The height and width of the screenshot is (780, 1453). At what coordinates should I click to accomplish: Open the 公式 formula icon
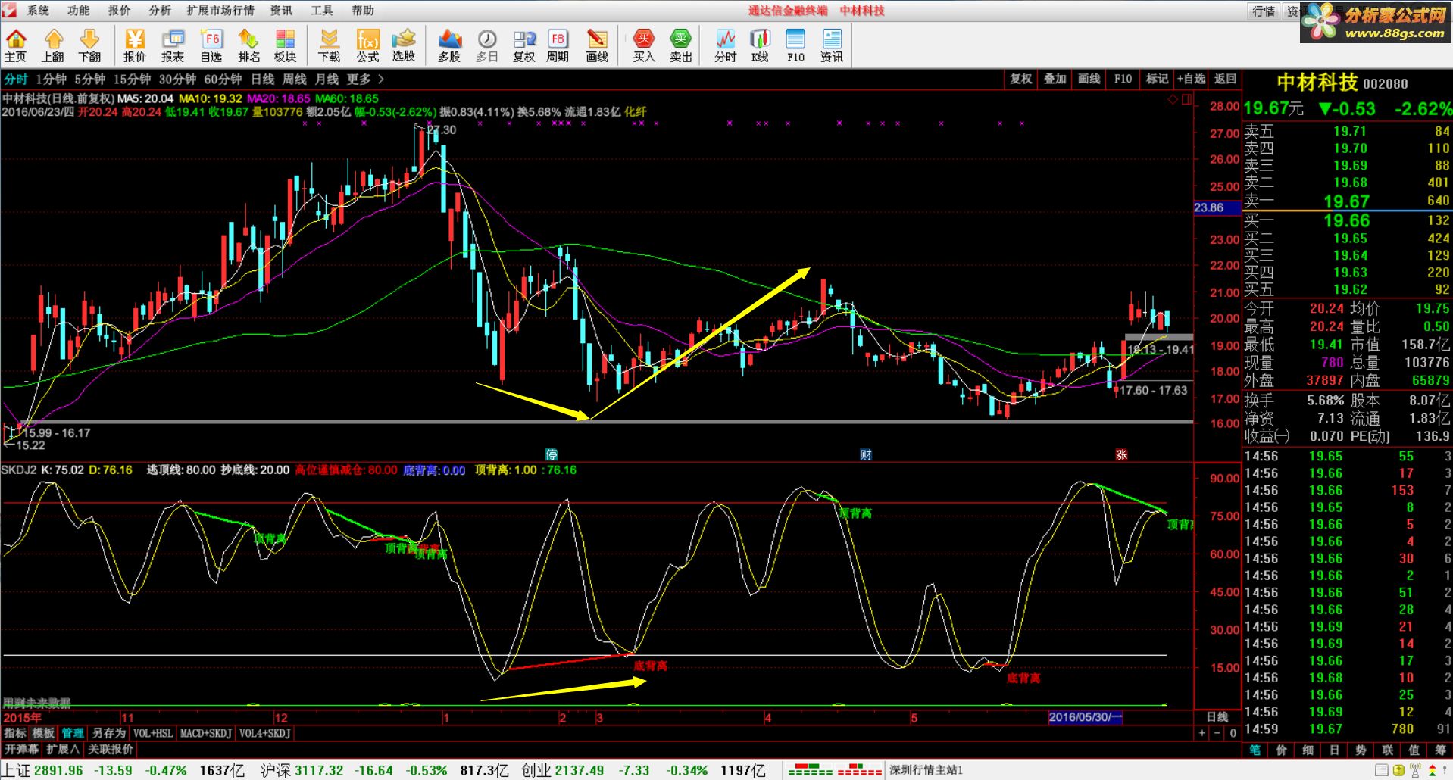point(367,45)
